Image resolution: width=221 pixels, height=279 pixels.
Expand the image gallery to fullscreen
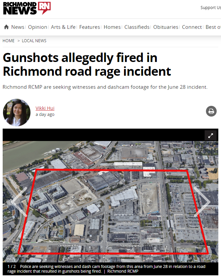[x=211, y=136]
